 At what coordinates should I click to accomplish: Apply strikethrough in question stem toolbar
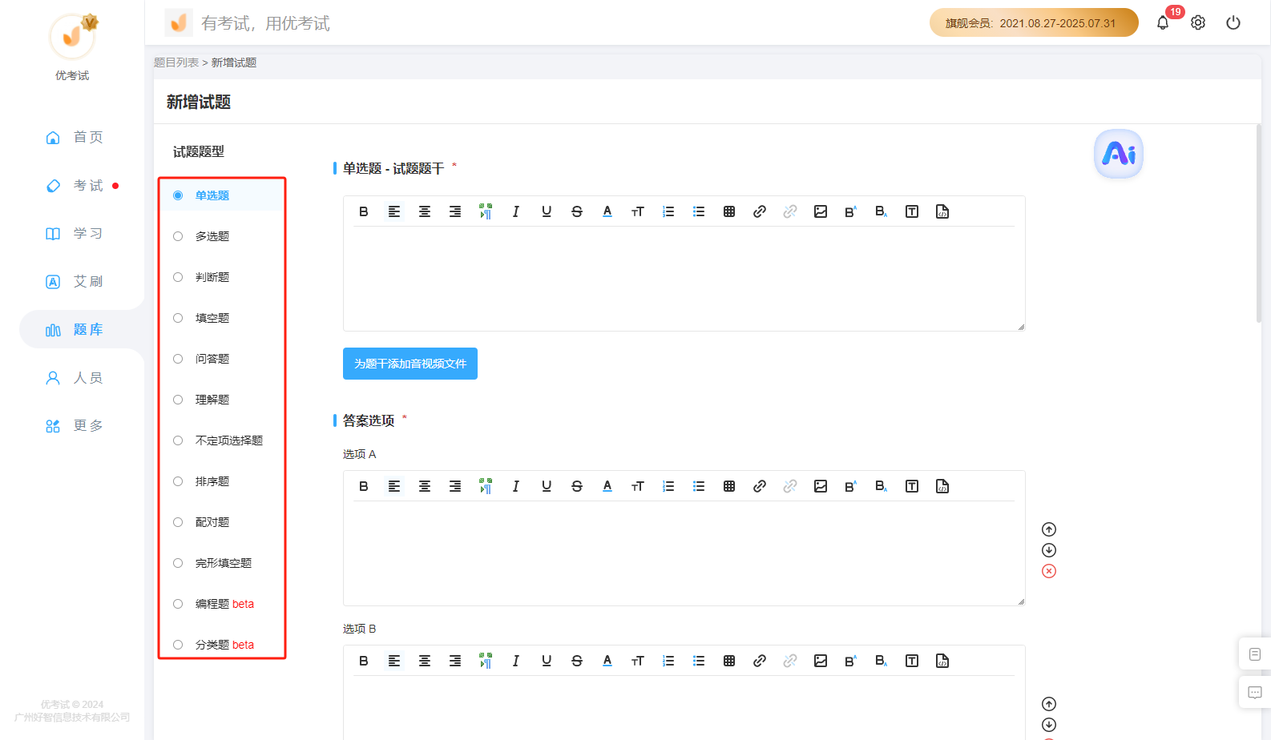[x=577, y=211]
